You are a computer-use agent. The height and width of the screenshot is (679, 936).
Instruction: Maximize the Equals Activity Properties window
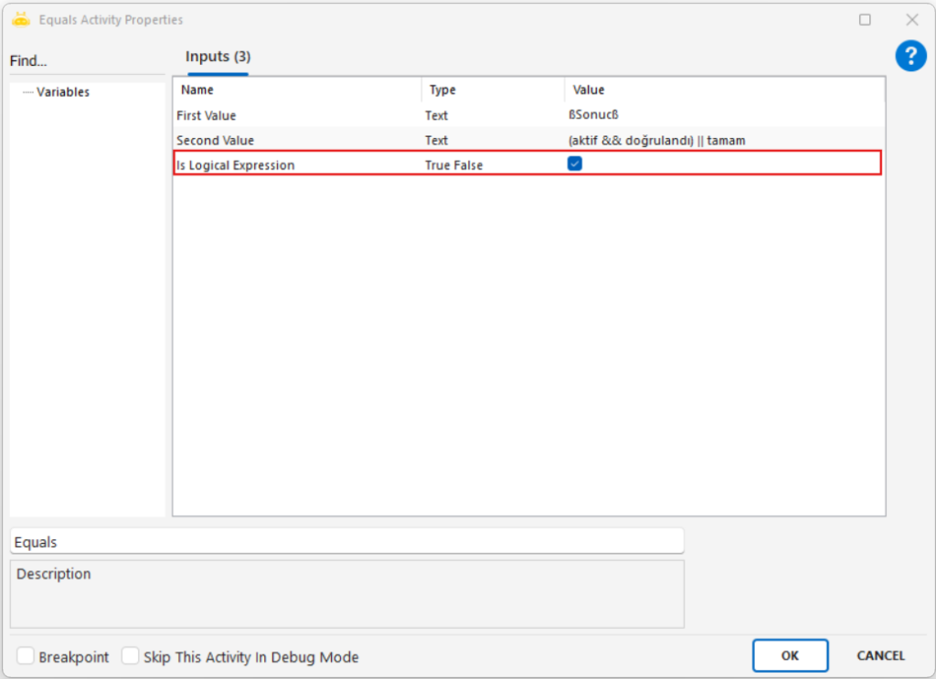coord(865,19)
